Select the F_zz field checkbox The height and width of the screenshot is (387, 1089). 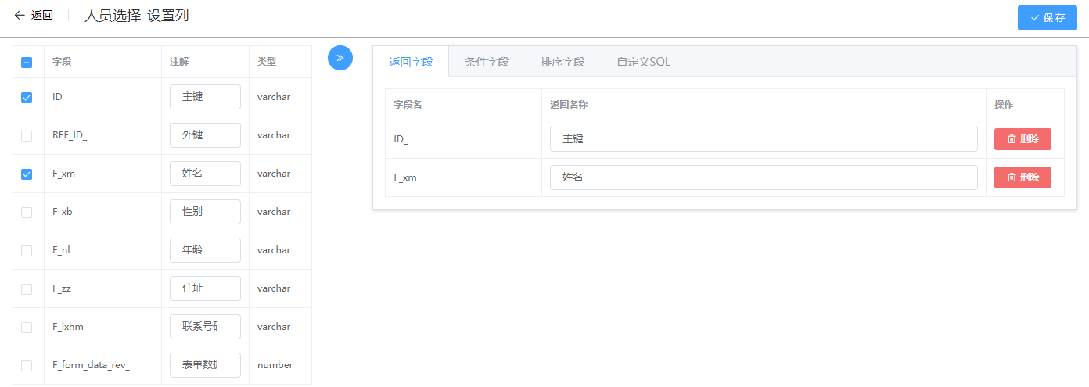pyautogui.click(x=27, y=289)
